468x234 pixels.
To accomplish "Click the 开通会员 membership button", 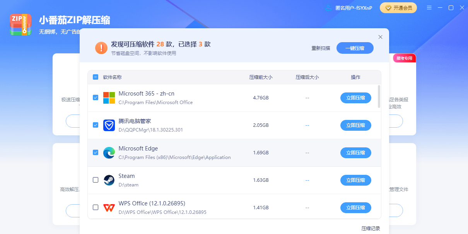I will 398,8.
